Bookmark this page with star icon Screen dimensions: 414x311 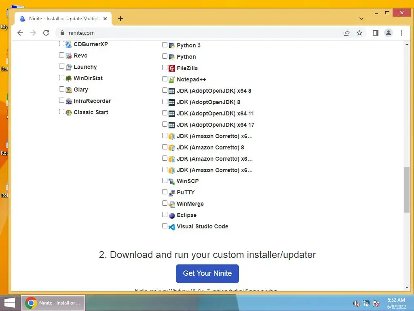[x=359, y=33]
